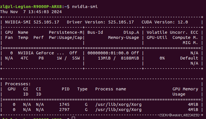Click process PID '1745'

pos(64,104)
